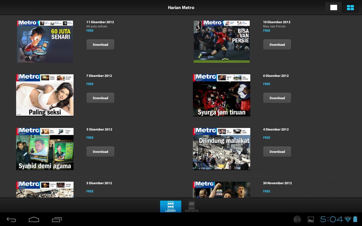362x226 pixels.
Task: Download the 6 Disember 2012 issue
Action: coord(277,98)
